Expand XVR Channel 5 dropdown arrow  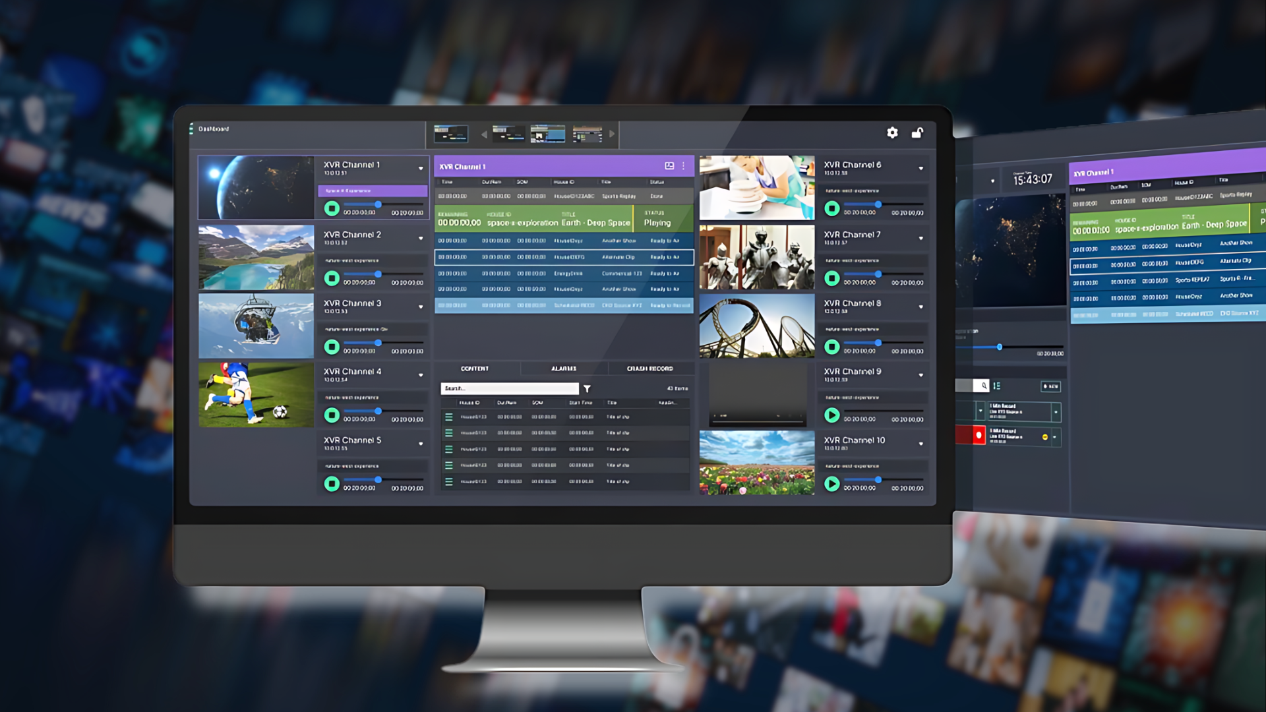(421, 444)
